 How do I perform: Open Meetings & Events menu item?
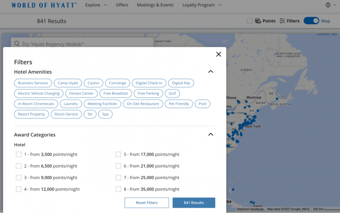pyautogui.click(x=155, y=5)
